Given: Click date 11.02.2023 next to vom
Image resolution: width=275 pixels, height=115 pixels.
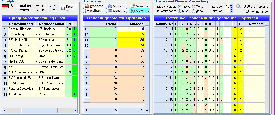Looking at the screenshot, I should pos(49,6).
